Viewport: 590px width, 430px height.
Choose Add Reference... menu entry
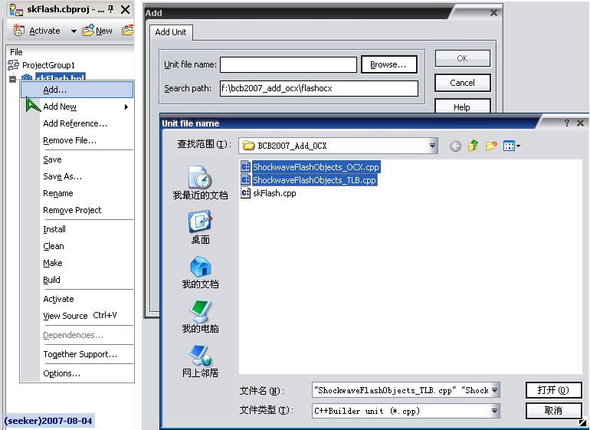coord(75,123)
